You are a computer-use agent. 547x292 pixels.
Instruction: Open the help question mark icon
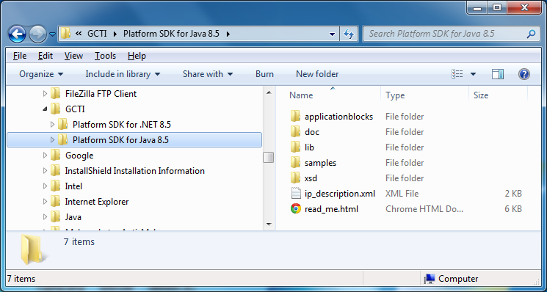[x=524, y=74]
